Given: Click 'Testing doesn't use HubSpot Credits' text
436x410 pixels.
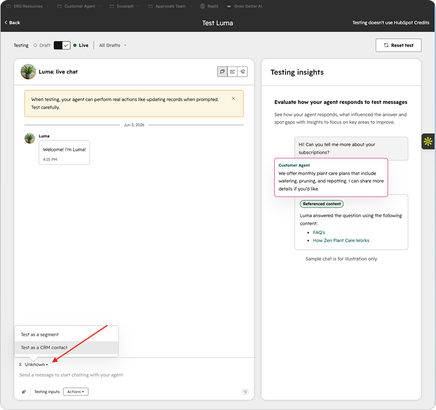Looking at the screenshot, I should tap(391, 23).
